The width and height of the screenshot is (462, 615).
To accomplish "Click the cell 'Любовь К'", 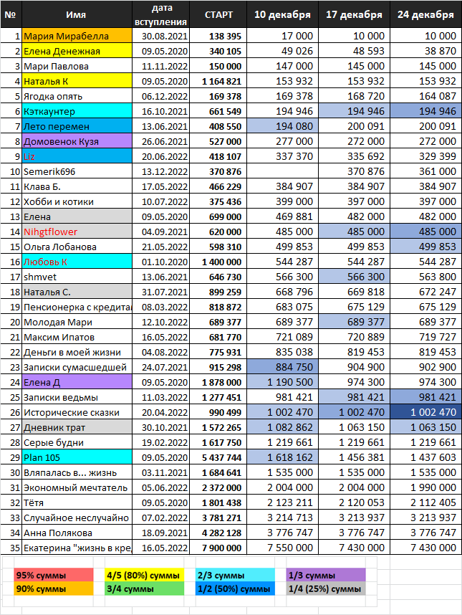I will click(77, 262).
